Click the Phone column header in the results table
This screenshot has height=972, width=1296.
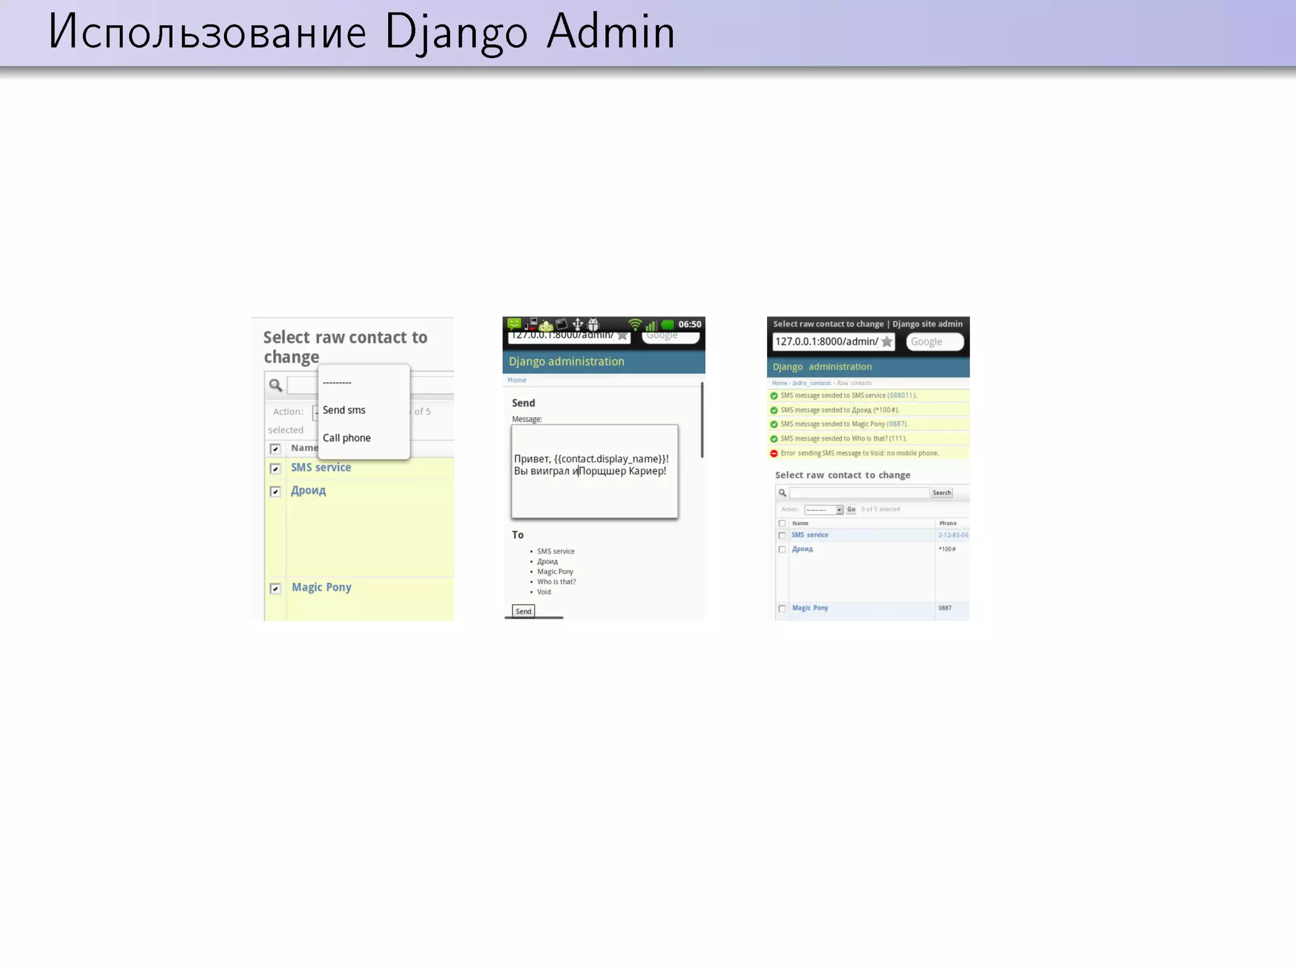tap(948, 523)
